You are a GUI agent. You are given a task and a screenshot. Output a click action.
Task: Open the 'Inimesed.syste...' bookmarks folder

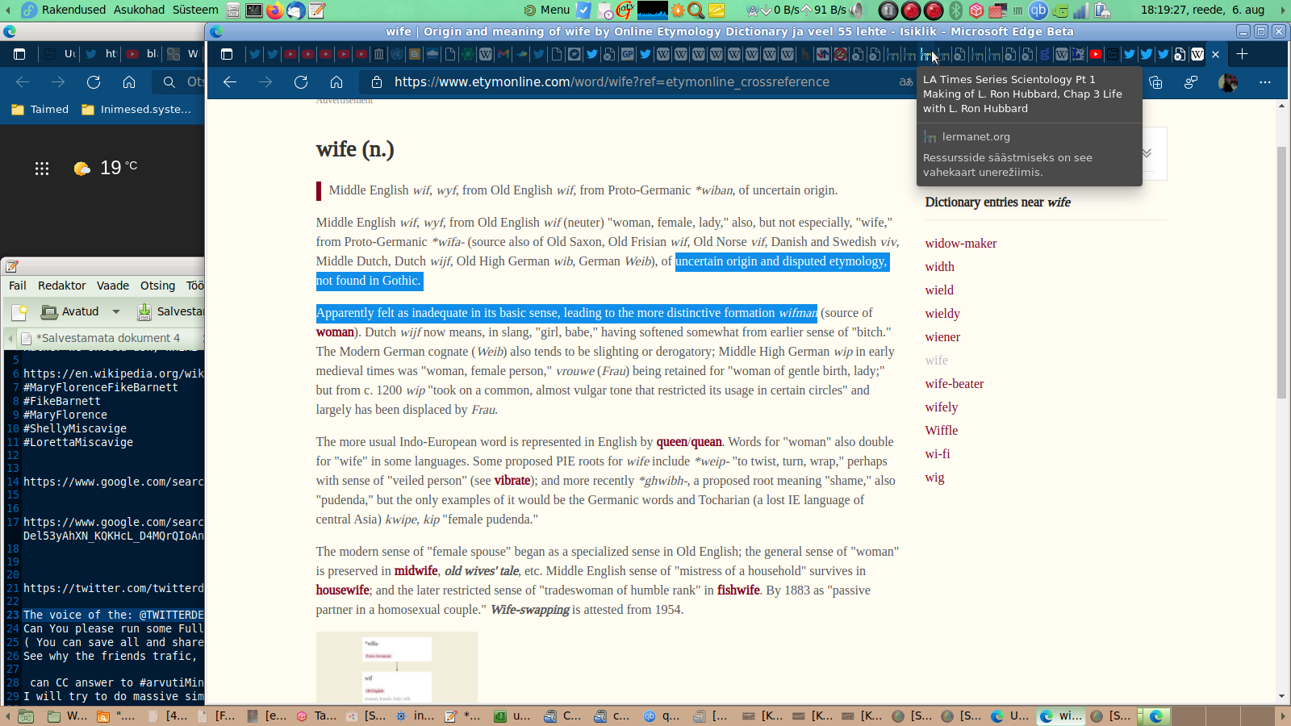tap(136, 110)
